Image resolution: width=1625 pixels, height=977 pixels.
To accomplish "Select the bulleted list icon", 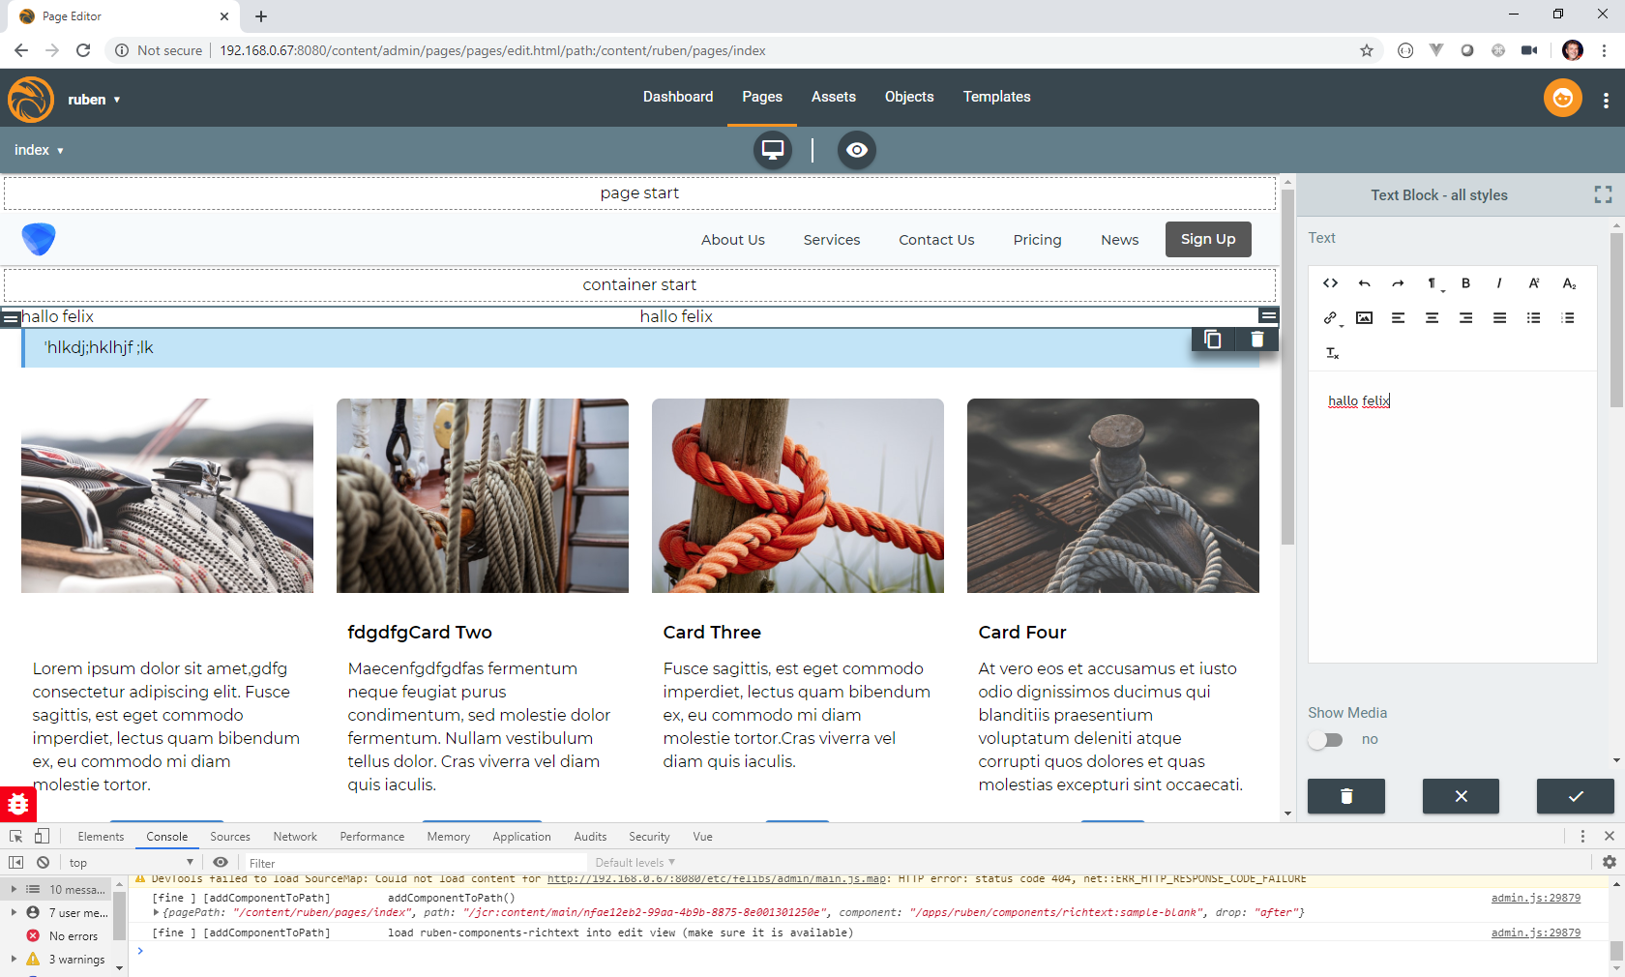I will [1534, 317].
